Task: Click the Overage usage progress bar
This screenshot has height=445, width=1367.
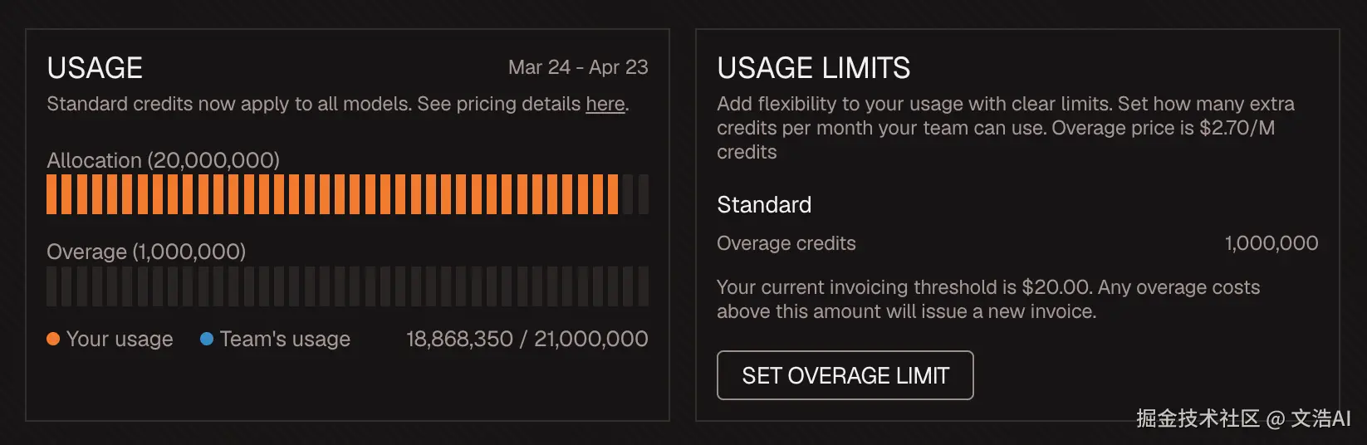Action: point(347,286)
